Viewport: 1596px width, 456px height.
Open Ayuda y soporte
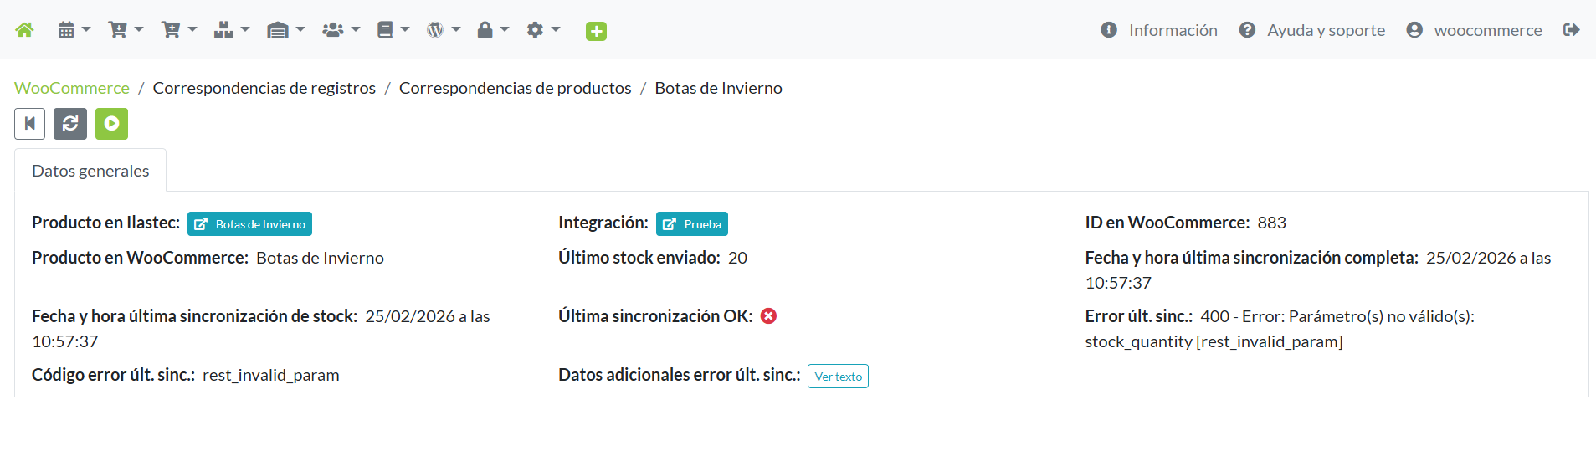(x=1312, y=30)
